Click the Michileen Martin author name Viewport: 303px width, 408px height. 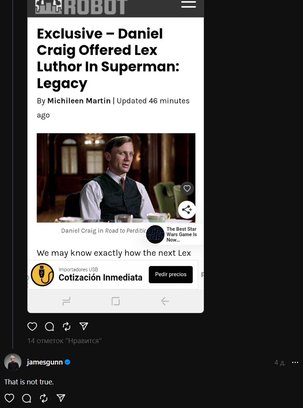79,101
